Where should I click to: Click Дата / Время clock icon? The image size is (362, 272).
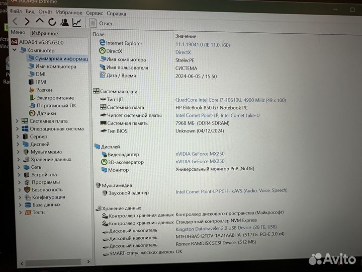(103, 75)
